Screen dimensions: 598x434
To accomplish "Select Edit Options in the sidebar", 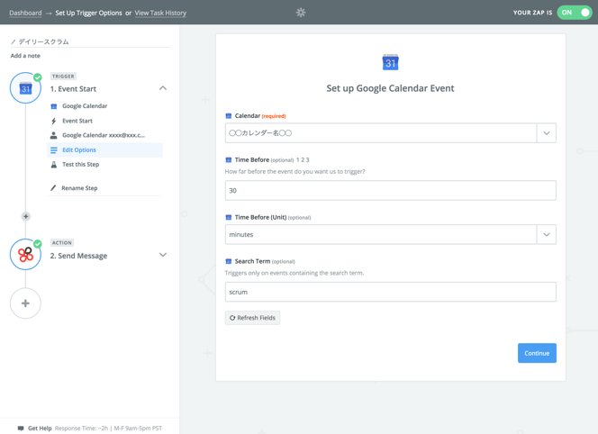I will (104, 149).
